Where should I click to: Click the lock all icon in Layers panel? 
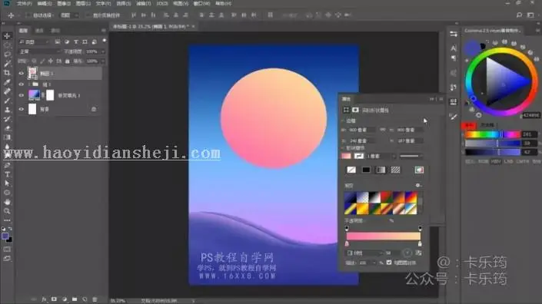click(68, 61)
